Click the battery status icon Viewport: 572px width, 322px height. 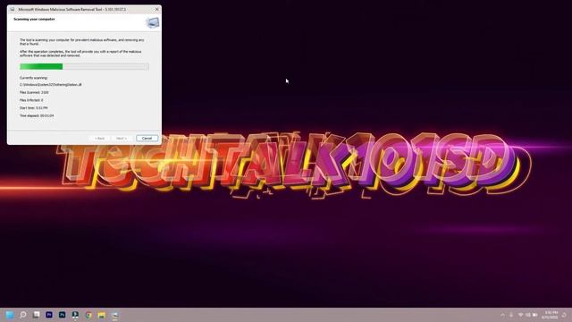click(534, 315)
